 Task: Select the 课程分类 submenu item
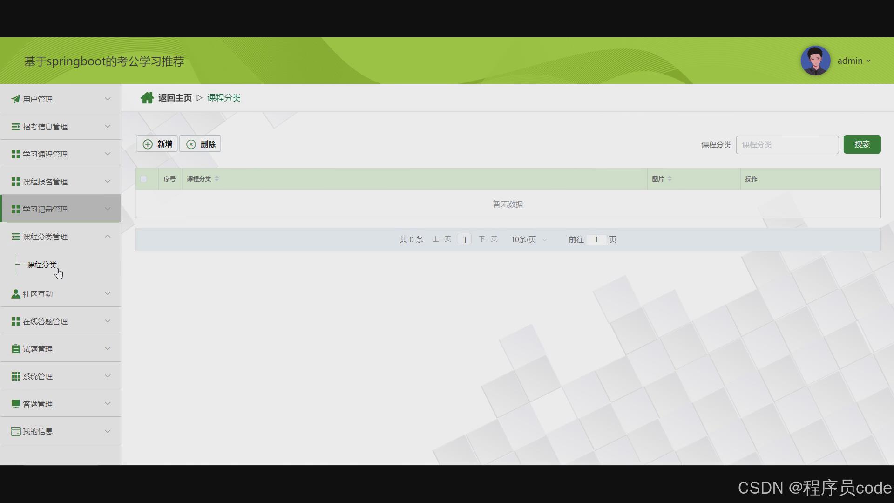[42, 265]
